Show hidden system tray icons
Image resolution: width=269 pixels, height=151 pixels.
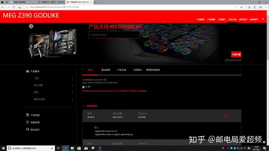pos(228,148)
